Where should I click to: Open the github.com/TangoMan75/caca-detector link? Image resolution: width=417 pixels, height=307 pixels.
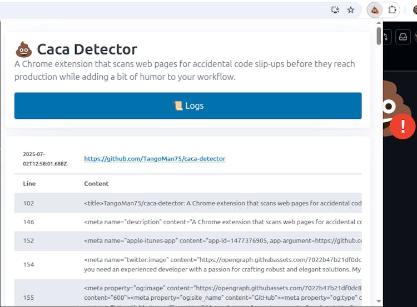click(x=155, y=159)
